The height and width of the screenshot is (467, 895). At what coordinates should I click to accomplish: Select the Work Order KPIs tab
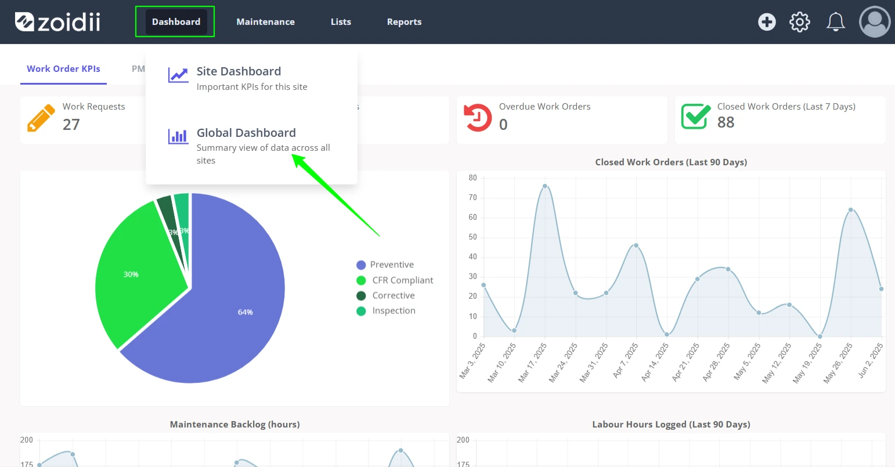point(63,69)
